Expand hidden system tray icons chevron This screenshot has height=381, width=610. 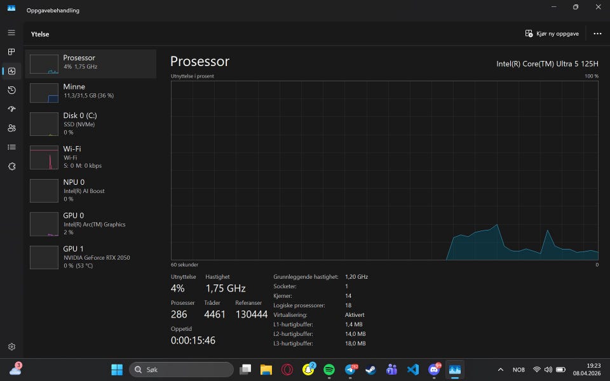501,370
